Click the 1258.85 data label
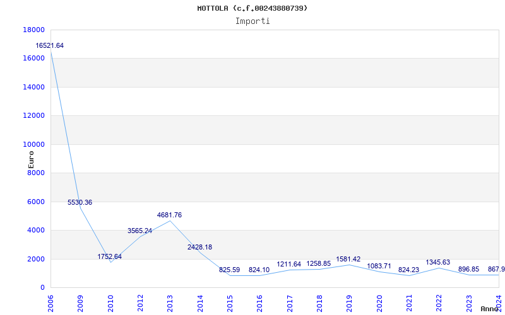 [x=319, y=263]
